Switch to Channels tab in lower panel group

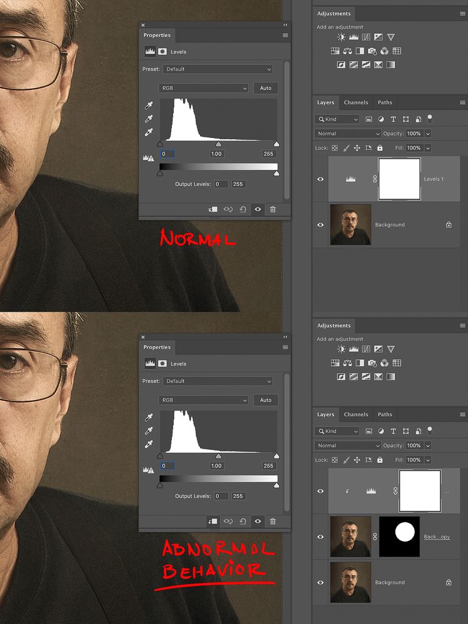pyautogui.click(x=356, y=414)
